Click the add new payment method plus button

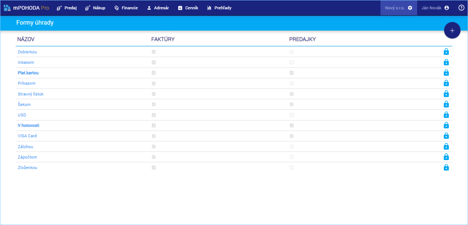point(452,30)
